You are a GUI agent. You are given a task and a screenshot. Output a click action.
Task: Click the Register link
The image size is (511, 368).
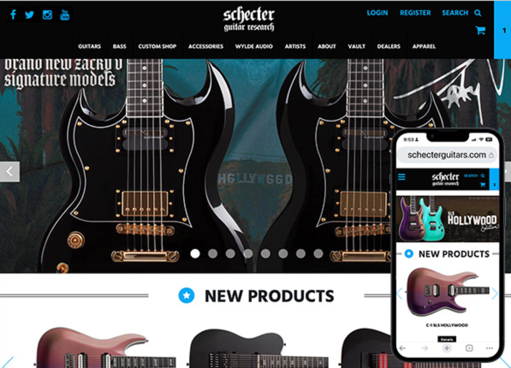click(x=415, y=13)
